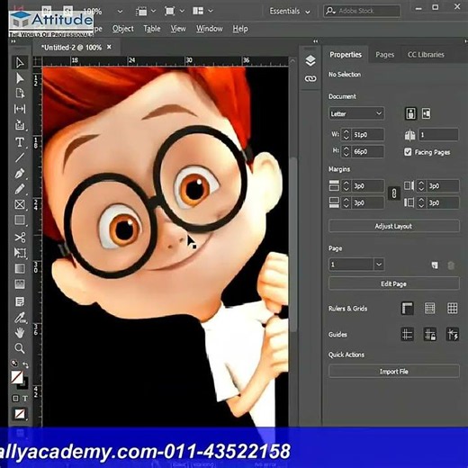This screenshot has width=468, height=468.
Task: Select the Note tool
Action: pyautogui.click(x=20, y=301)
